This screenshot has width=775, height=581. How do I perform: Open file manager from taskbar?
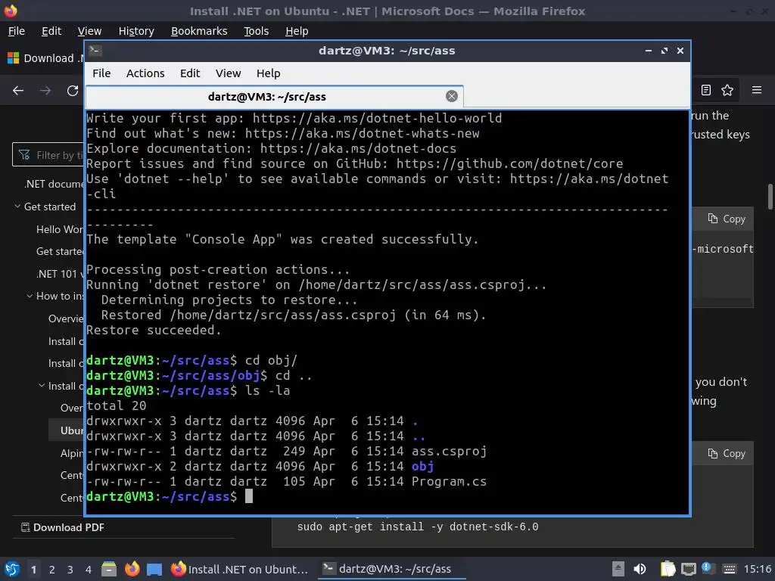point(109,569)
